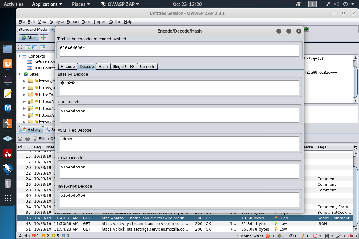Expand the https://t... site node

click(25, 101)
